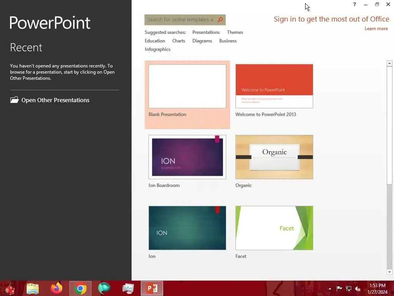Click the 'Blank Presentation' label text

coord(167,114)
